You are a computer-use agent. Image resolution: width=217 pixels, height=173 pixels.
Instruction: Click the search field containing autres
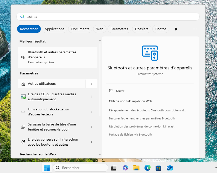(108, 17)
